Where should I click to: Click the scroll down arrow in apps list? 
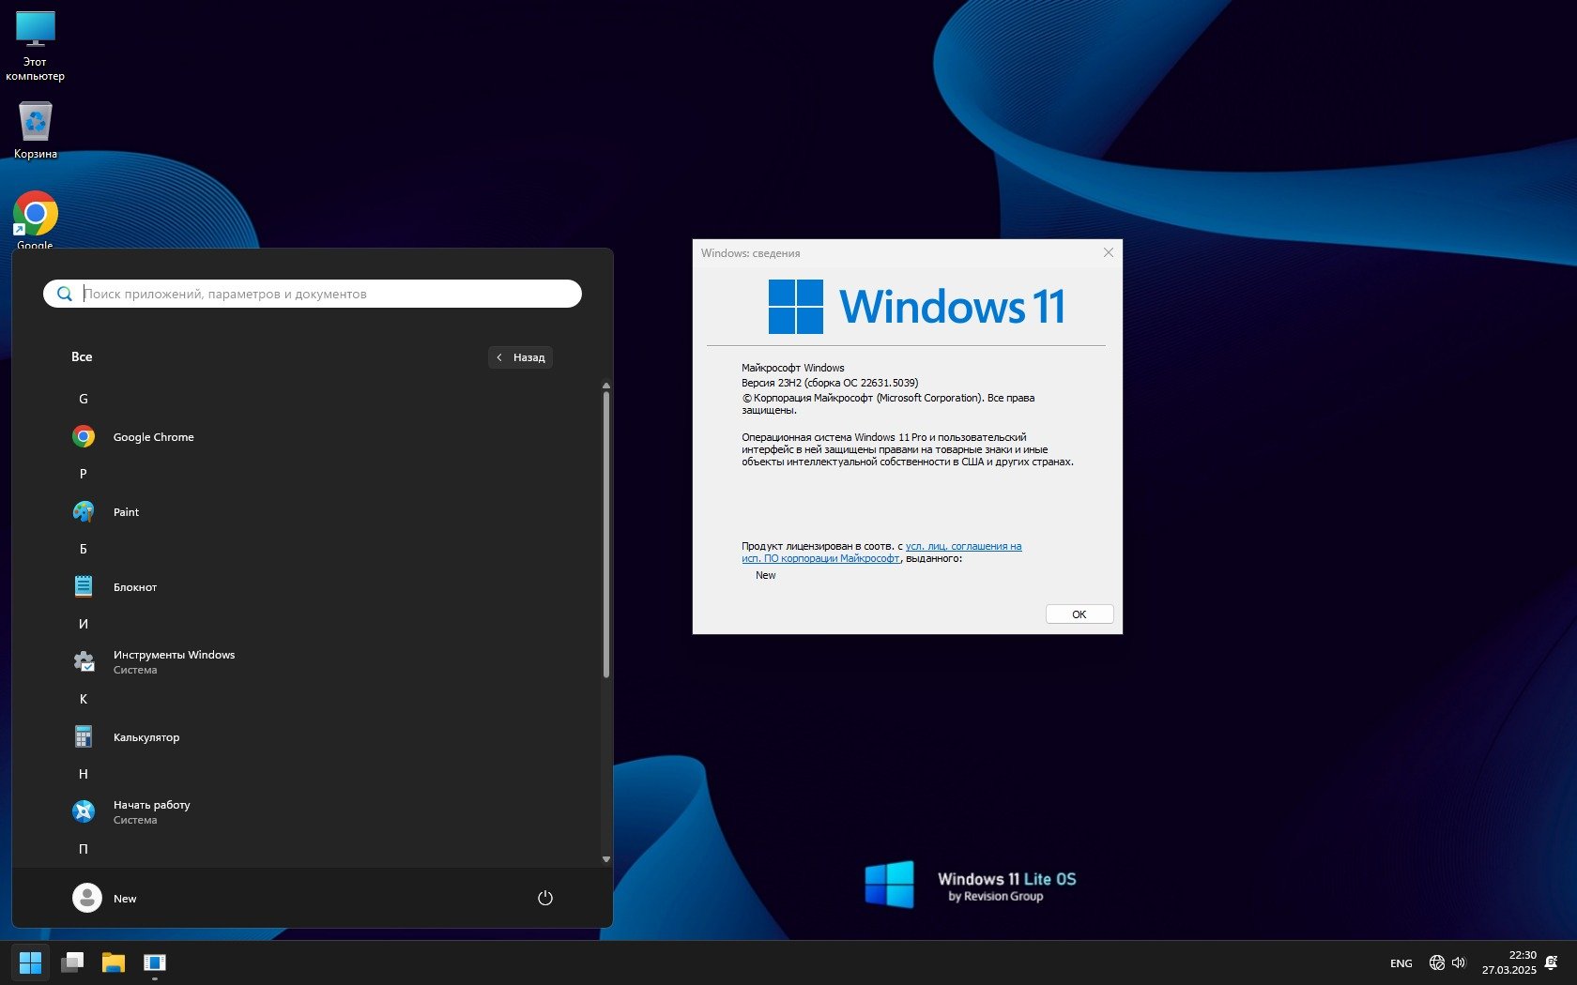tap(606, 859)
